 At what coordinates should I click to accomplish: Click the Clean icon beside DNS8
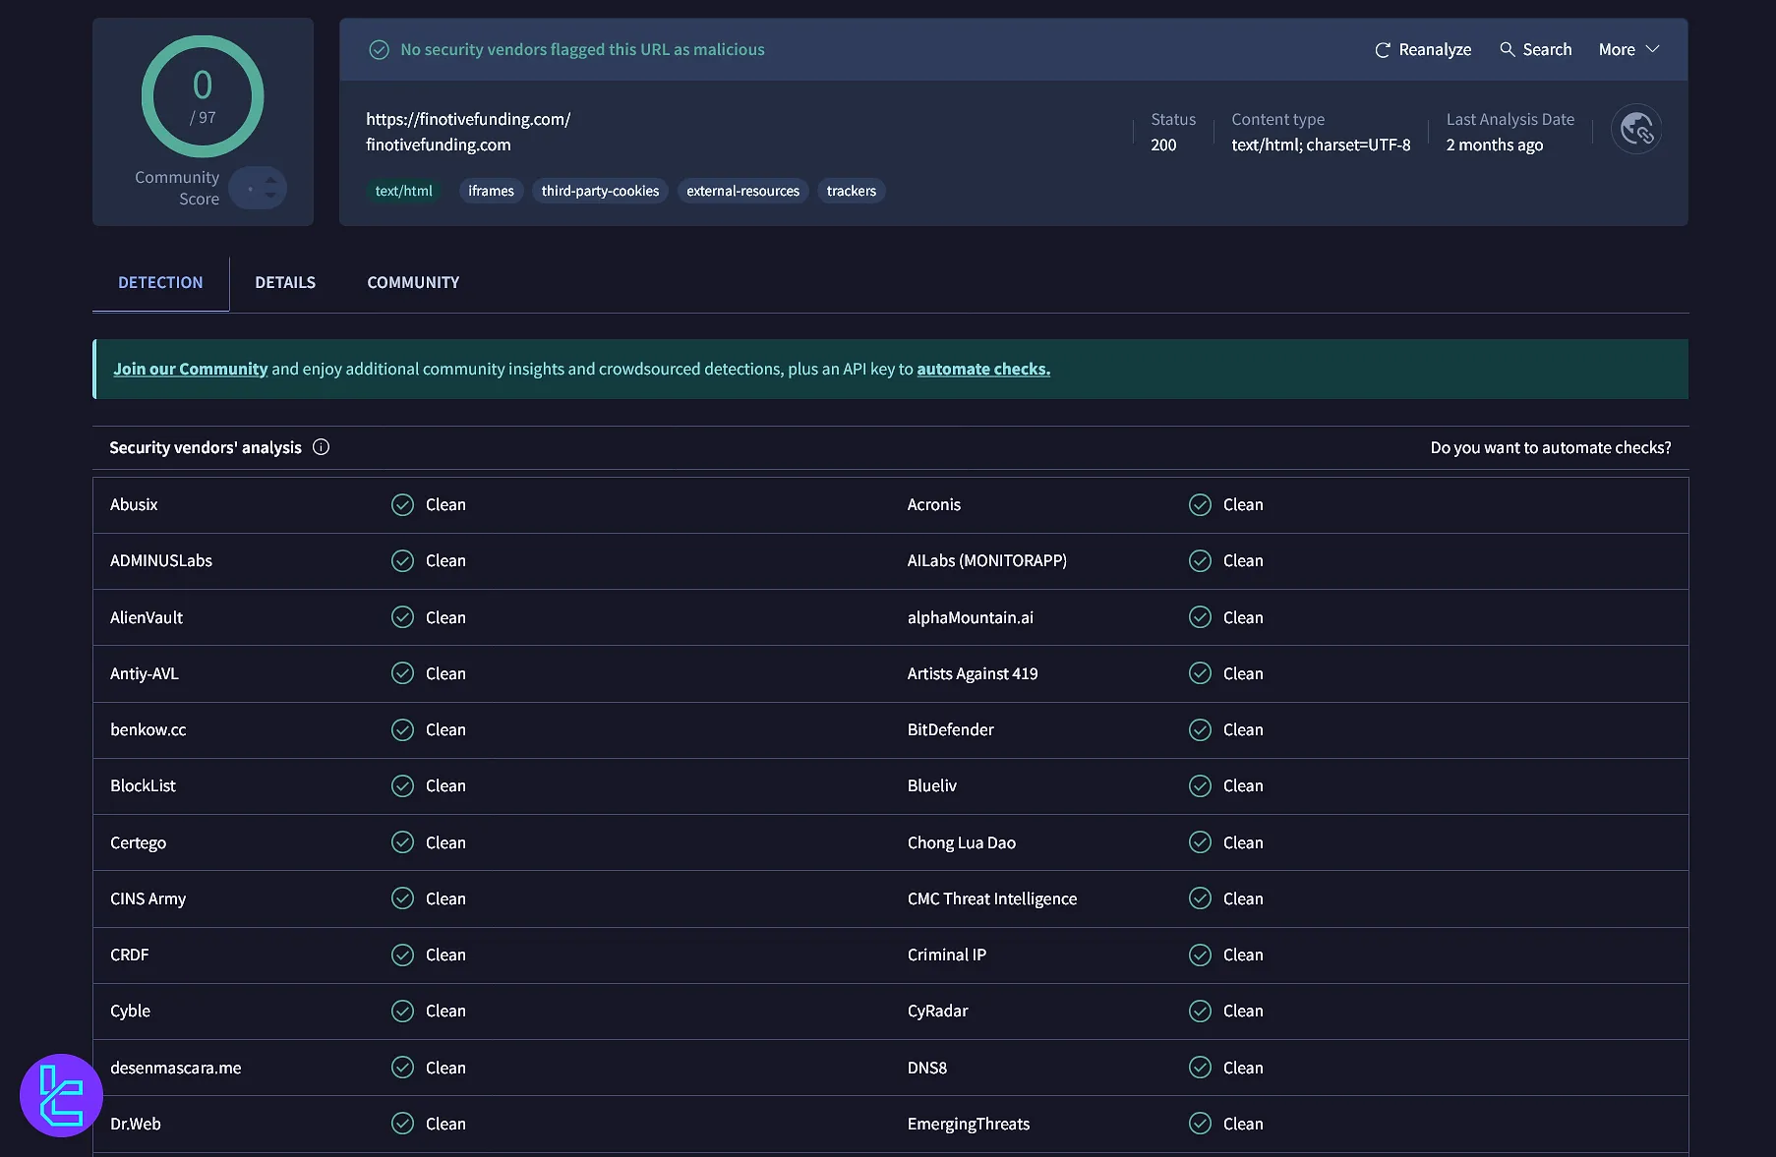[x=1200, y=1068]
